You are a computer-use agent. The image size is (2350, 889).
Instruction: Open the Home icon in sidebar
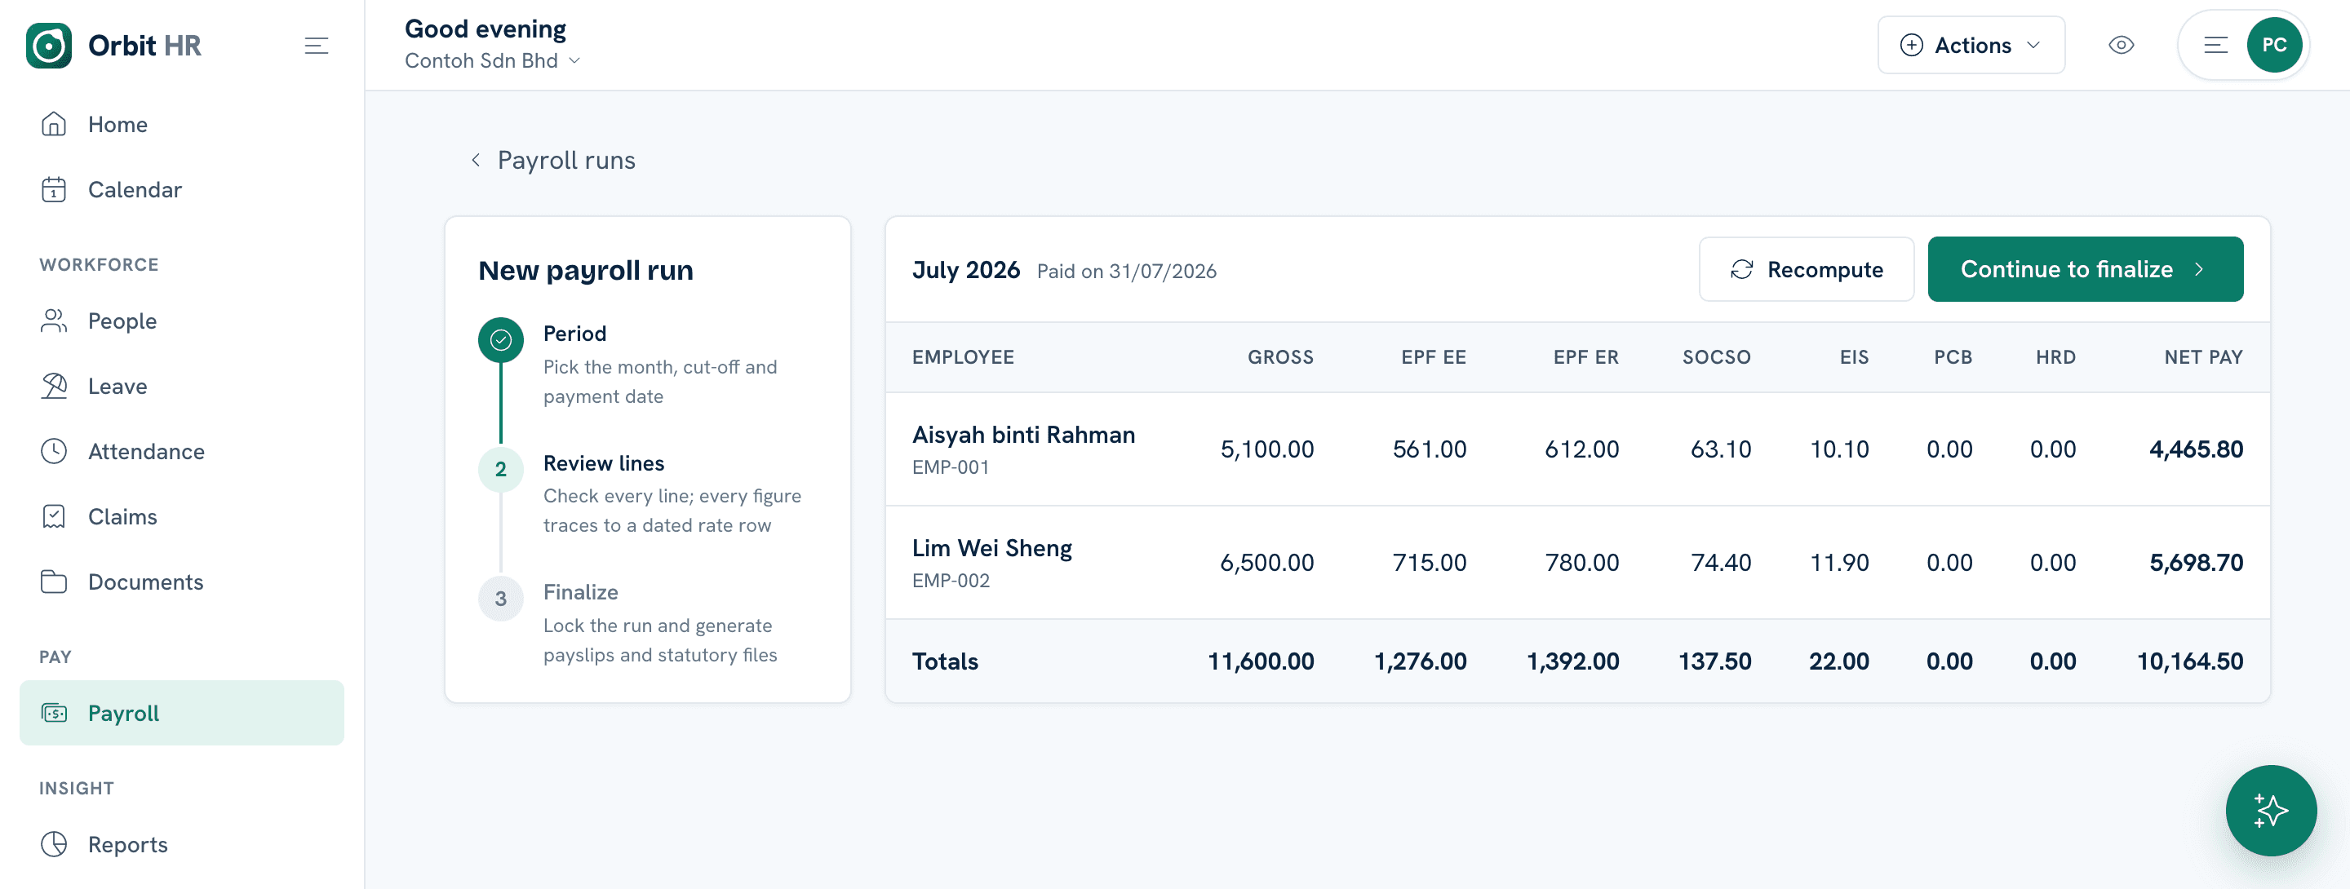pos(54,124)
